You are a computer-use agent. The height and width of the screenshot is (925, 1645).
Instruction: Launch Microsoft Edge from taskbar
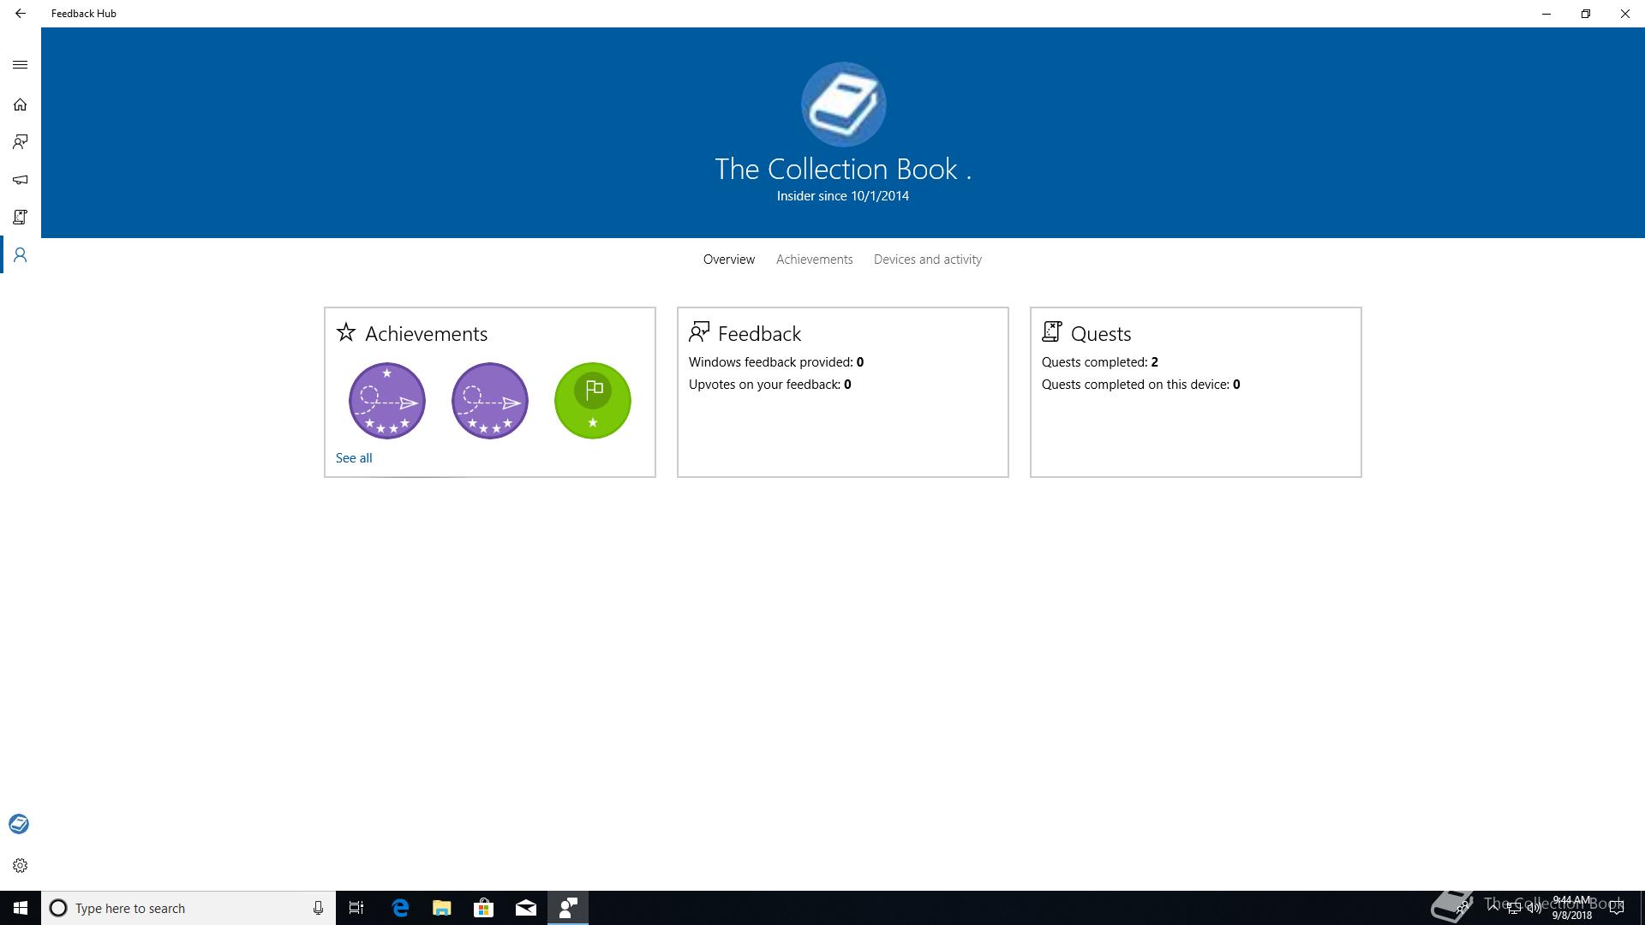click(400, 908)
